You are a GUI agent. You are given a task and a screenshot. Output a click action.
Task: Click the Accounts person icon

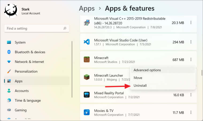pyautogui.click(x=9, y=91)
